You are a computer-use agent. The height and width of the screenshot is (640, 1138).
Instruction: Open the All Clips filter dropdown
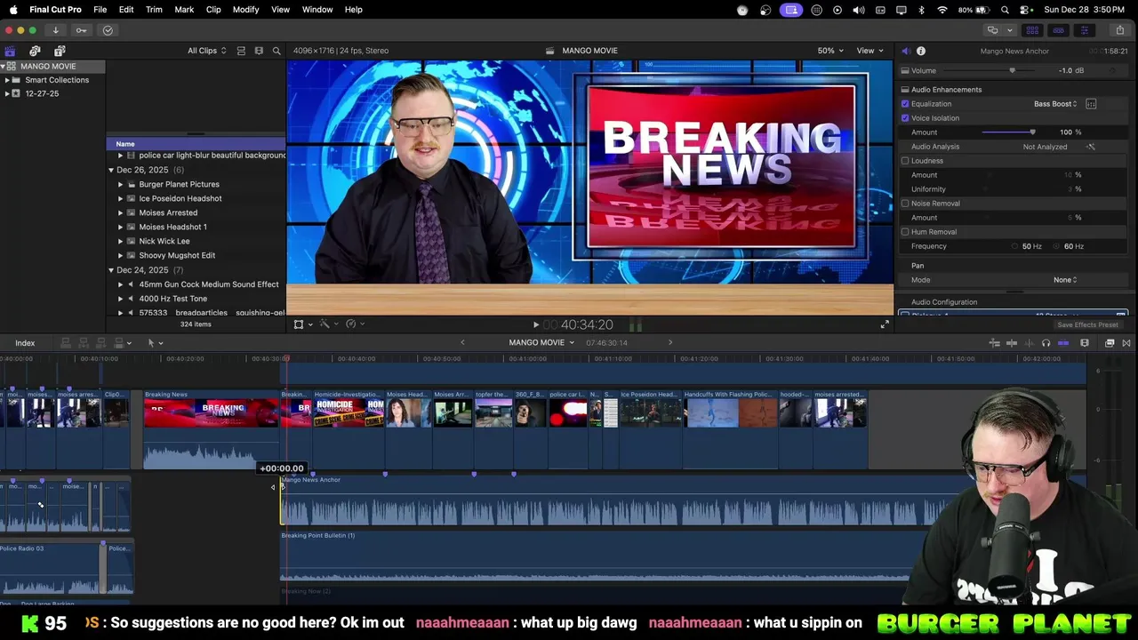pyautogui.click(x=206, y=51)
